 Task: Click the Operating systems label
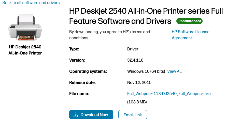(x=88, y=71)
